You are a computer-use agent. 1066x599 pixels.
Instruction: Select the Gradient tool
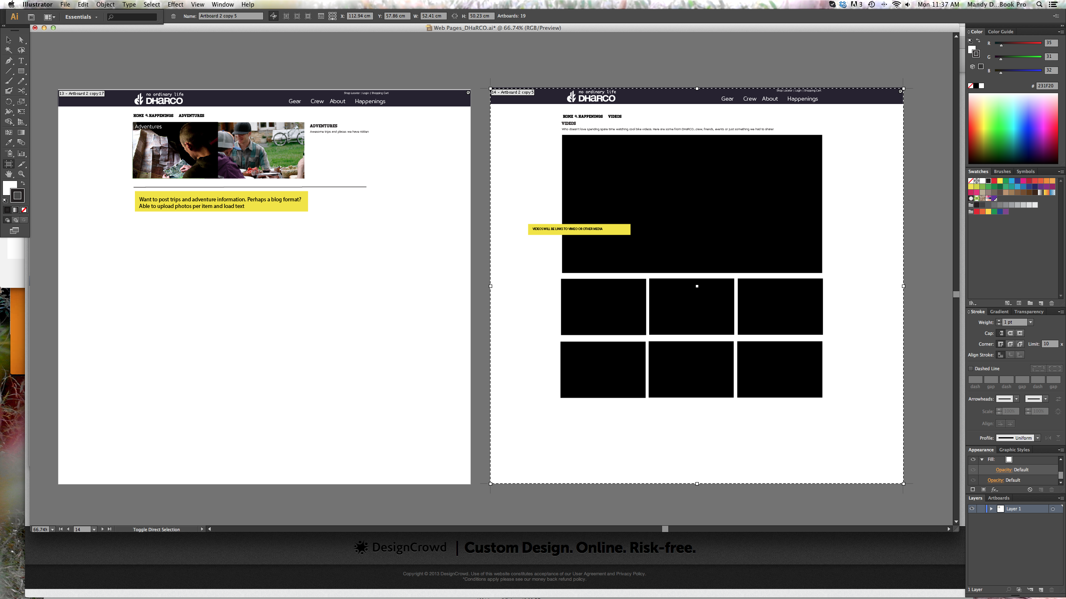(x=21, y=132)
